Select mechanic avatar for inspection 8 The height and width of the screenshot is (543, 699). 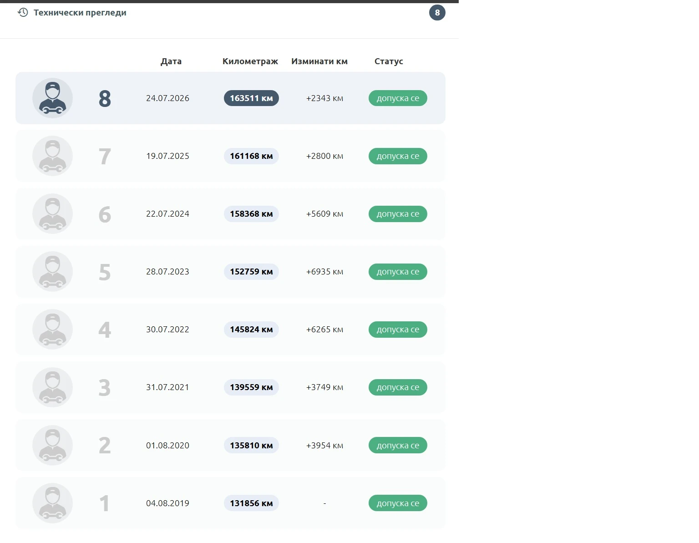pyautogui.click(x=52, y=98)
